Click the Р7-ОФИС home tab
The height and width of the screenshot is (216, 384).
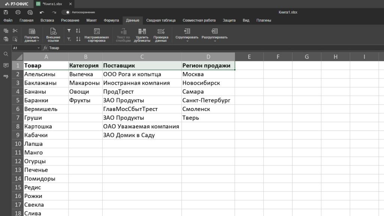coord(16,4)
